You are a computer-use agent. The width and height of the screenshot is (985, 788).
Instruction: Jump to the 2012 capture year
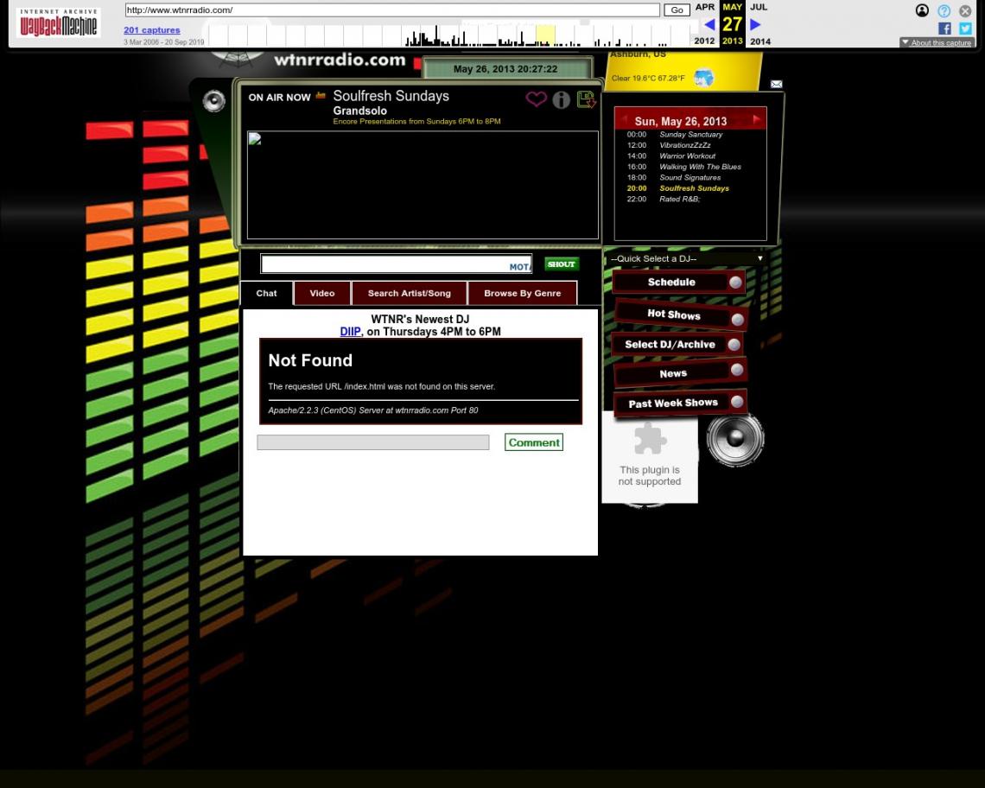click(704, 41)
